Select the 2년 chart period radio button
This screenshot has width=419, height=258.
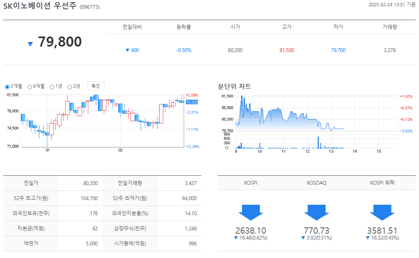(69, 87)
